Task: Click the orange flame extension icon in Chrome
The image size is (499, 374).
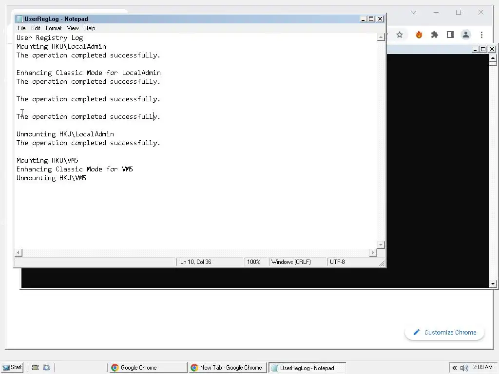Action: point(419,35)
